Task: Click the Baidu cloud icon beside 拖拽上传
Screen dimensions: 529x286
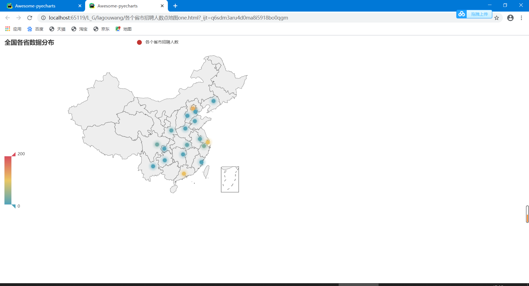Action: [x=462, y=14]
